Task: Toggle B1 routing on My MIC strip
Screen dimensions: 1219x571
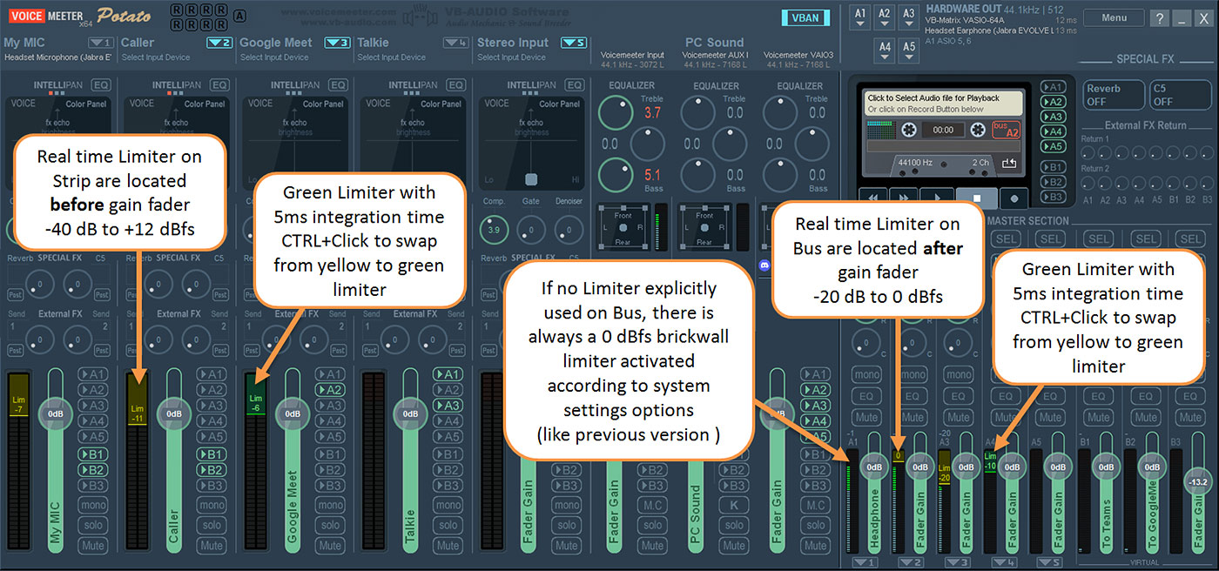Action: 93,454
